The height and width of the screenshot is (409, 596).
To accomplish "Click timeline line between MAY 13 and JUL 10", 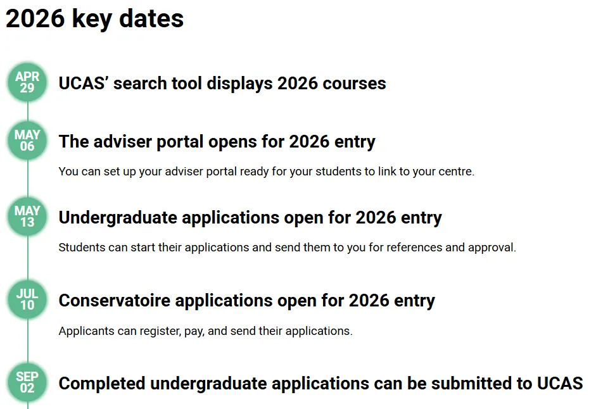I will pyautogui.click(x=27, y=258).
